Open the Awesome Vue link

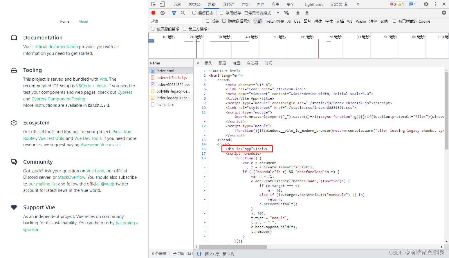click(94, 145)
